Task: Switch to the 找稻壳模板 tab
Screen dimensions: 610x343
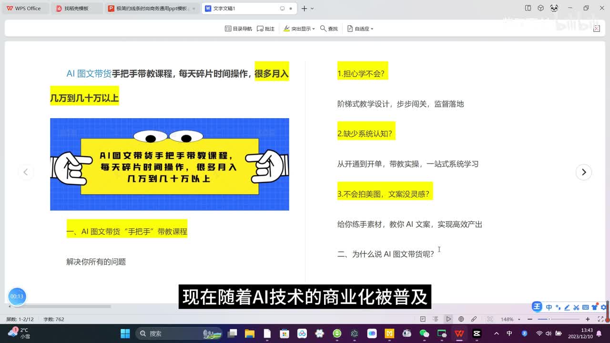Action: click(x=76, y=9)
